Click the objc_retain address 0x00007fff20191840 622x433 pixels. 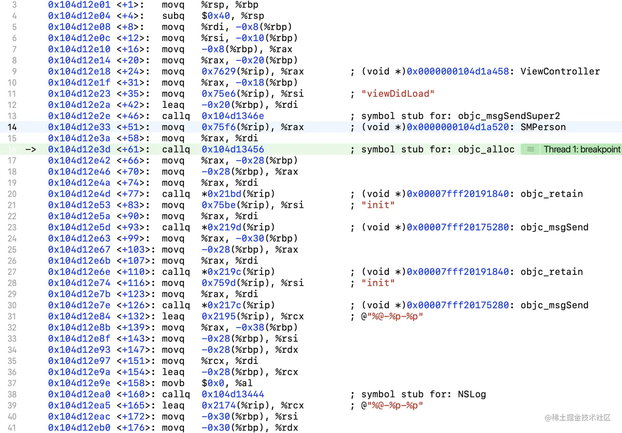(457, 193)
